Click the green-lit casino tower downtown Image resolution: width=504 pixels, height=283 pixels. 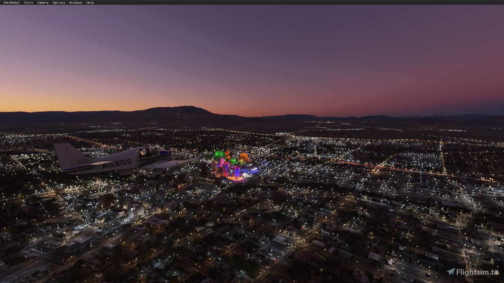[219, 155]
